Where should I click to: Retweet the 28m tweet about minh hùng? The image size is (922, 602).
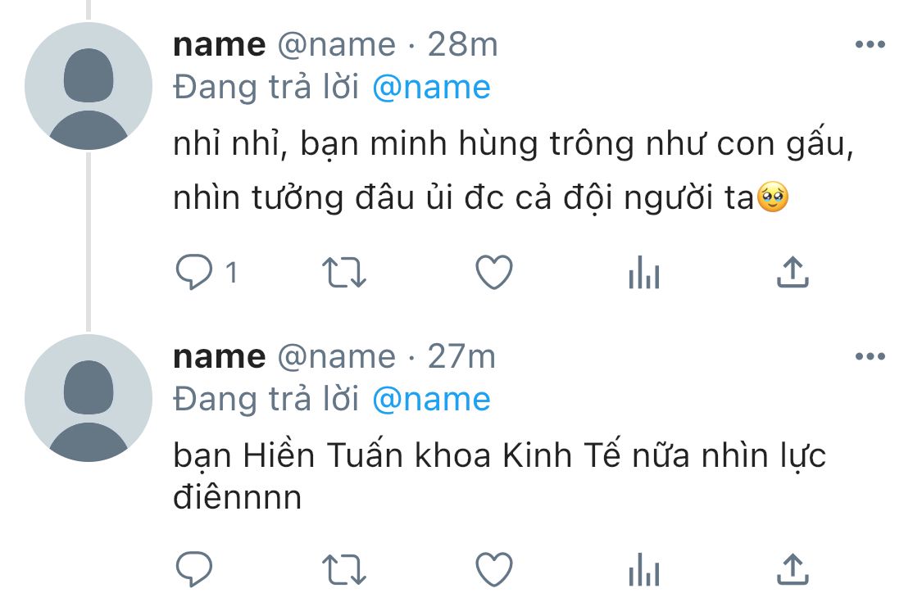click(x=344, y=273)
